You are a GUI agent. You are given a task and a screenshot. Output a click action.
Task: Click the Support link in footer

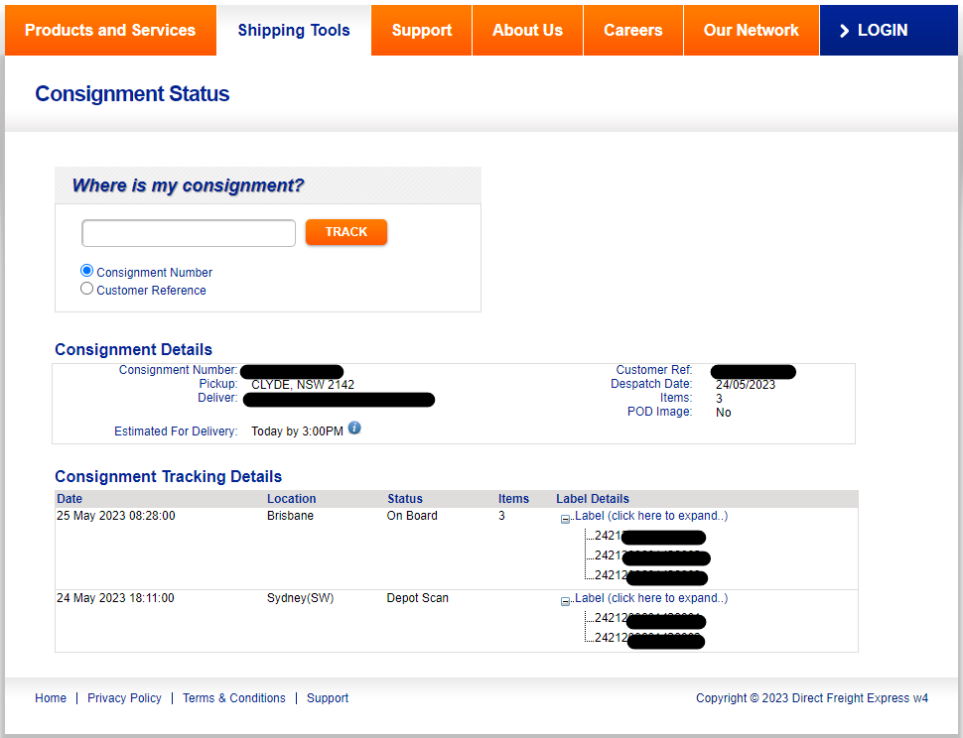coord(328,698)
